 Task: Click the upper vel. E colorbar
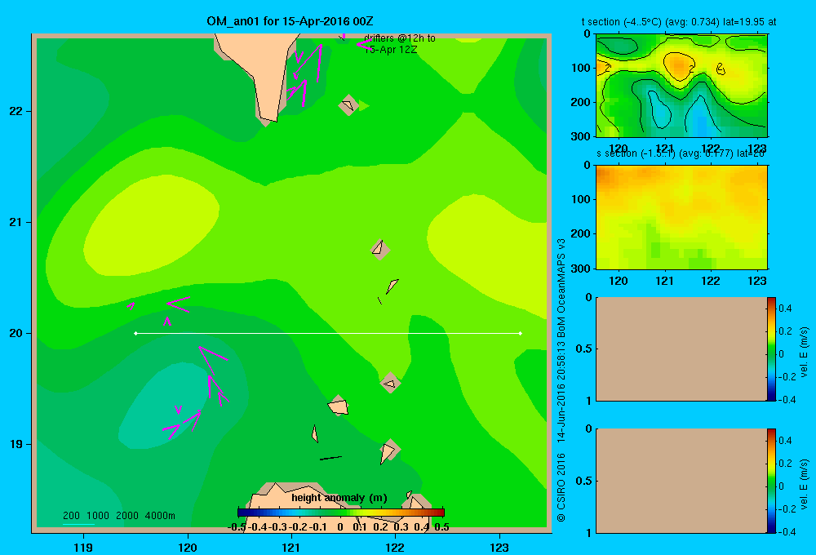click(x=771, y=349)
